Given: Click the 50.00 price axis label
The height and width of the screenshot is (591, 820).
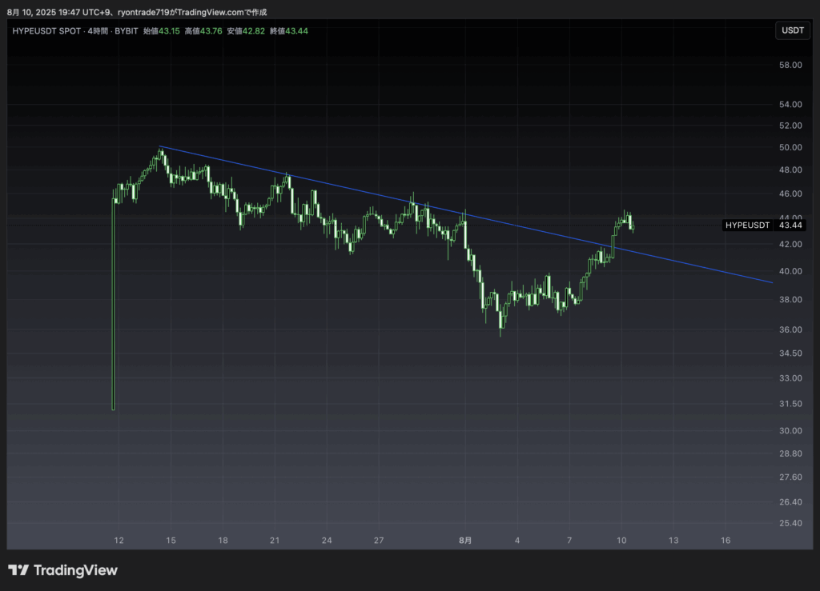Looking at the screenshot, I should pyautogui.click(x=790, y=147).
